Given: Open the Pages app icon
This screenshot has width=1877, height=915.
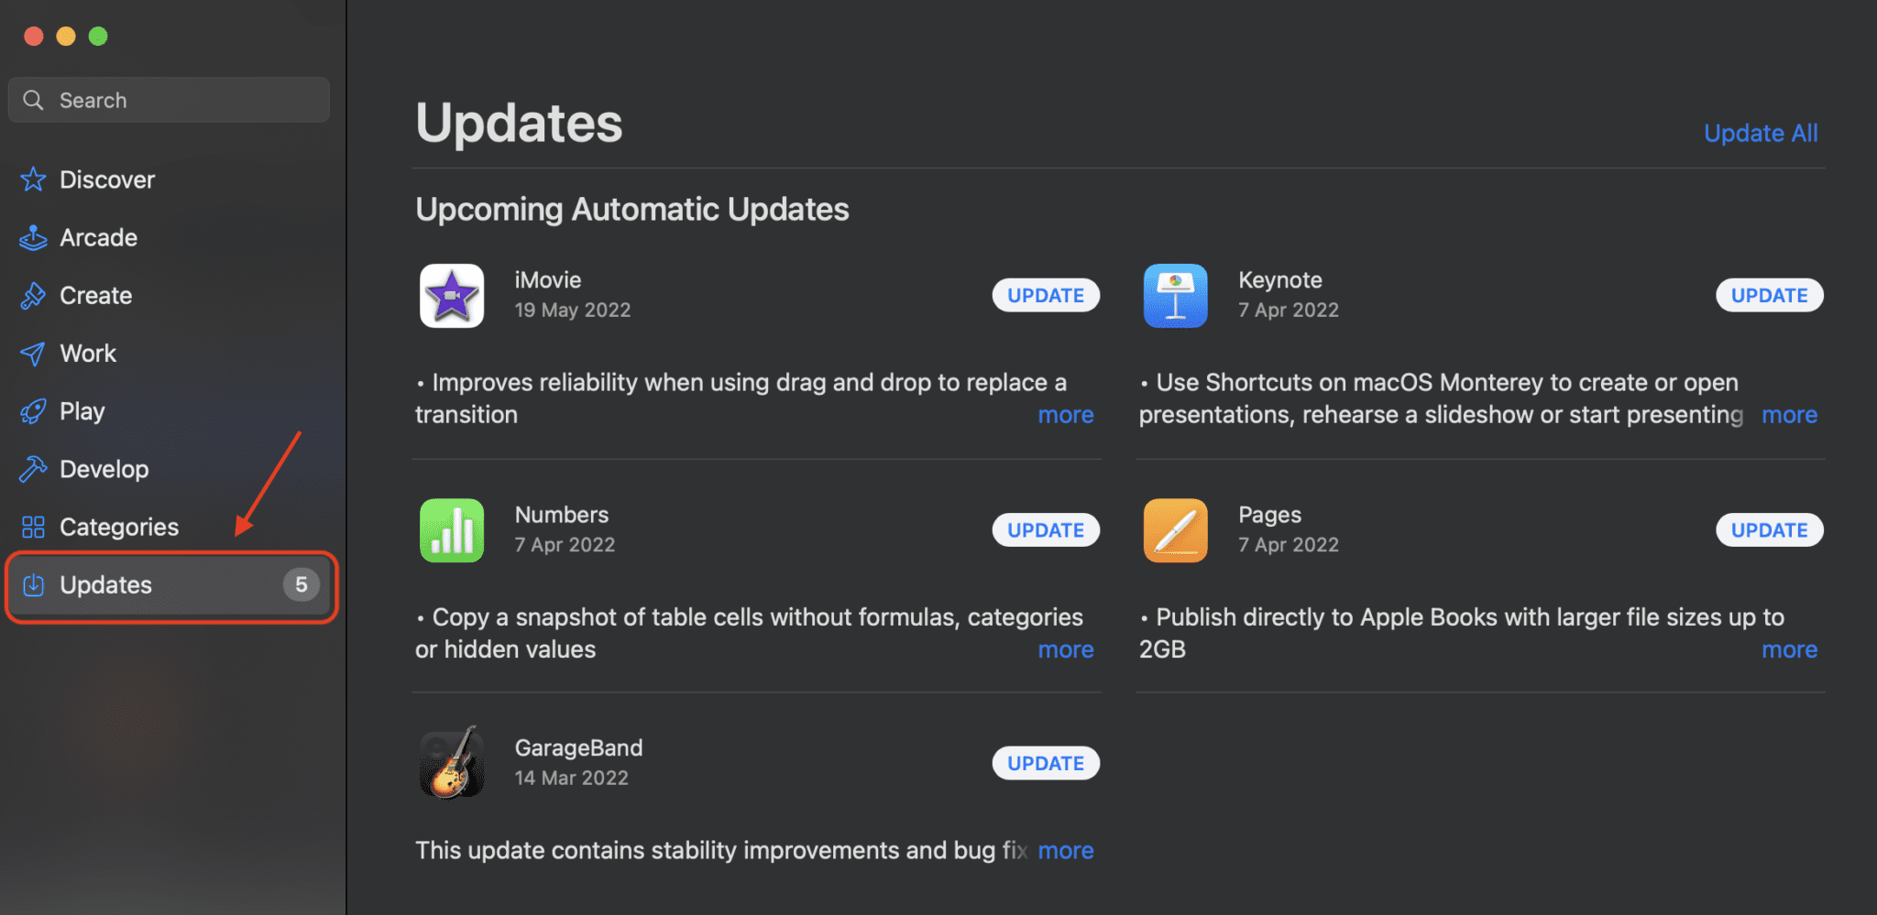Looking at the screenshot, I should (x=1175, y=529).
